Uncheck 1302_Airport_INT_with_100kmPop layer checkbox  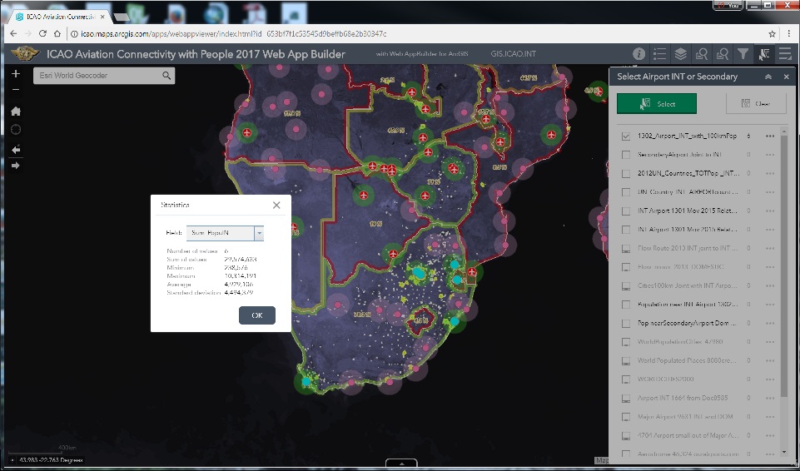626,136
